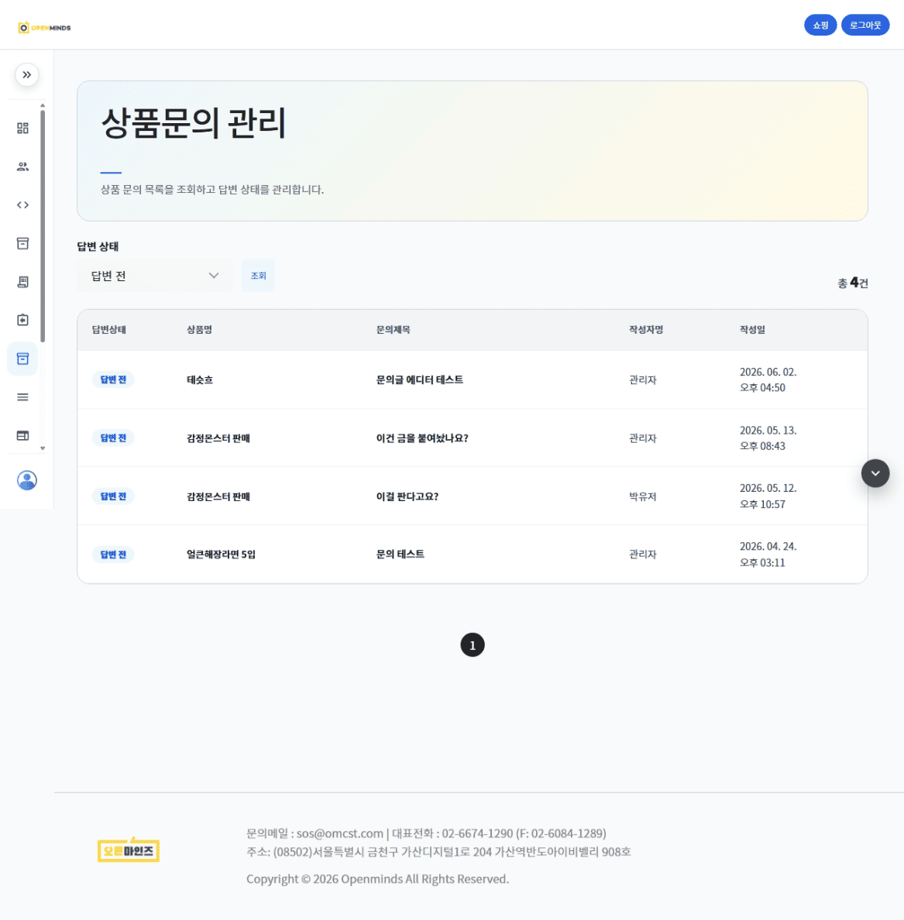Select the code brackets sidebar icon

pyautogui.click(x=23, y=204)
